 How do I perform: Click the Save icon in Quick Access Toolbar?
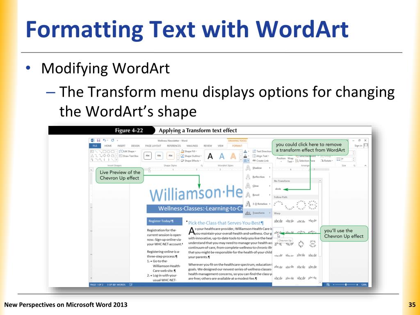[x=98, y=140]
